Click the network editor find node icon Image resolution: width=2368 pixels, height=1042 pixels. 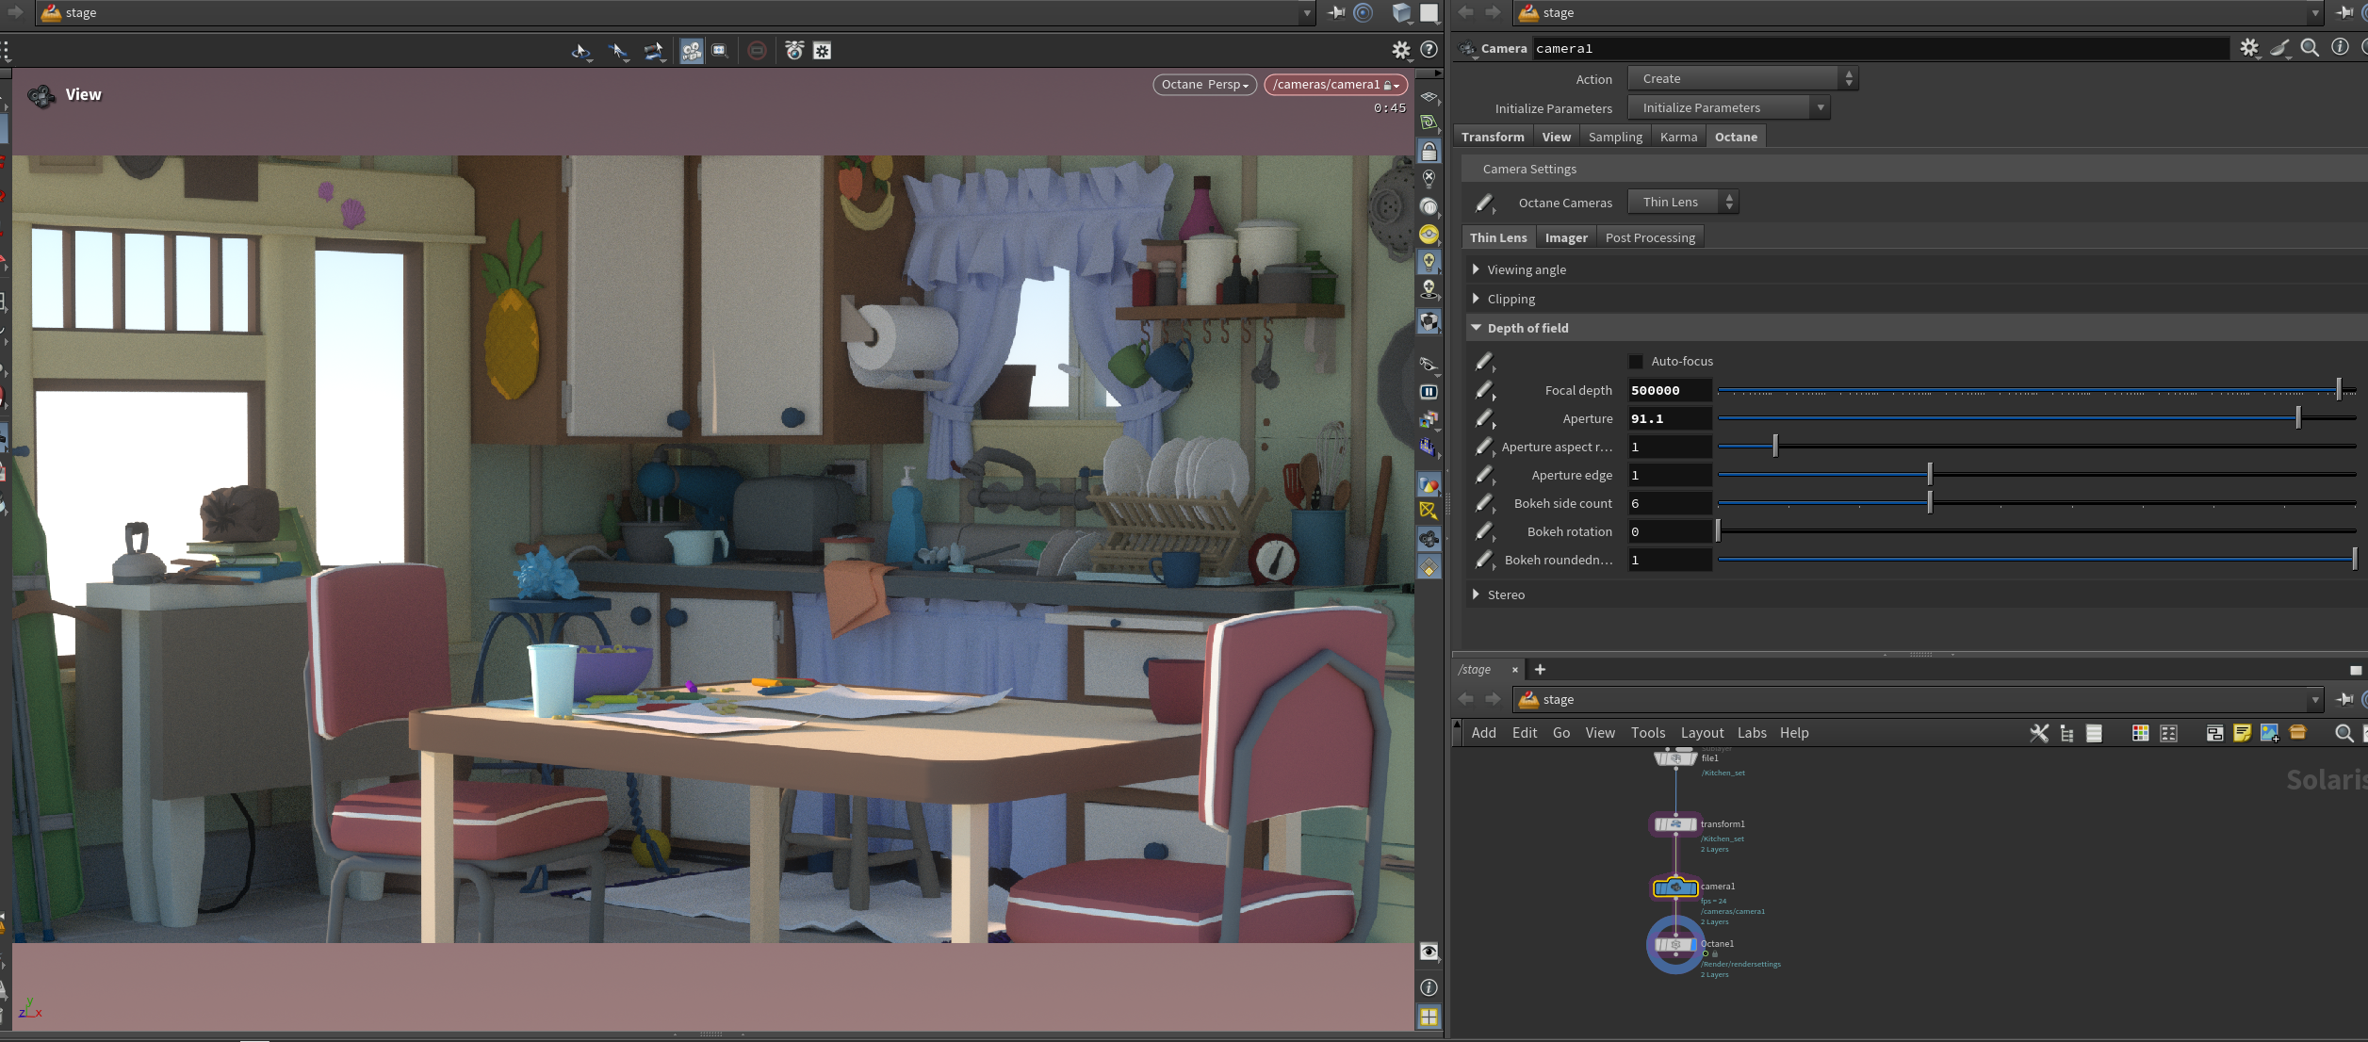coord(2344,733)
